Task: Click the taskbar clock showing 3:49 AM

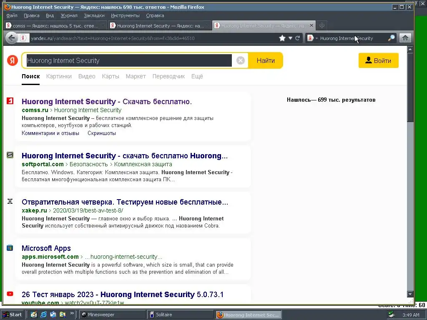Action: pyautogui.click(x=411, y=315)
